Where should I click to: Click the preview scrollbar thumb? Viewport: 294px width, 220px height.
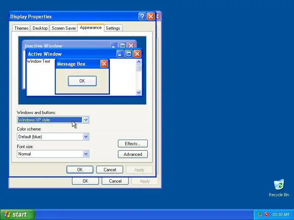coord(139,68)
